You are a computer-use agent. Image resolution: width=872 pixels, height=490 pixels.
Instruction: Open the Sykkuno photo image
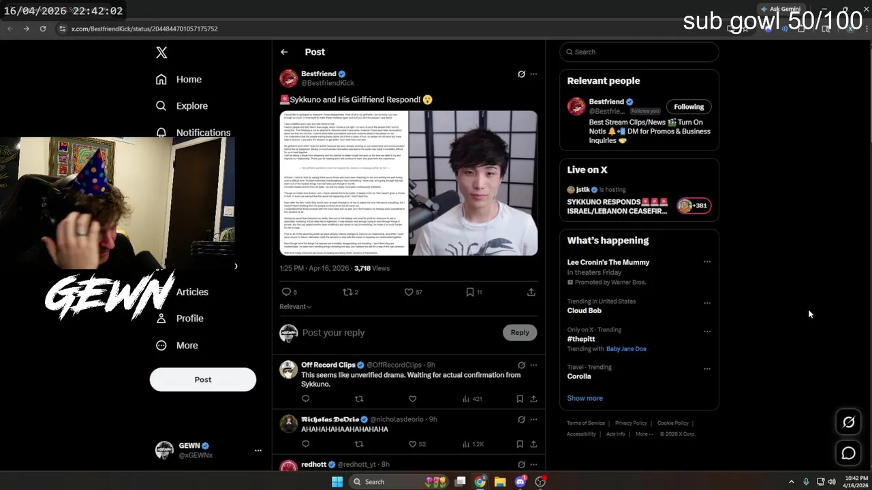click(x=473, y=183)
